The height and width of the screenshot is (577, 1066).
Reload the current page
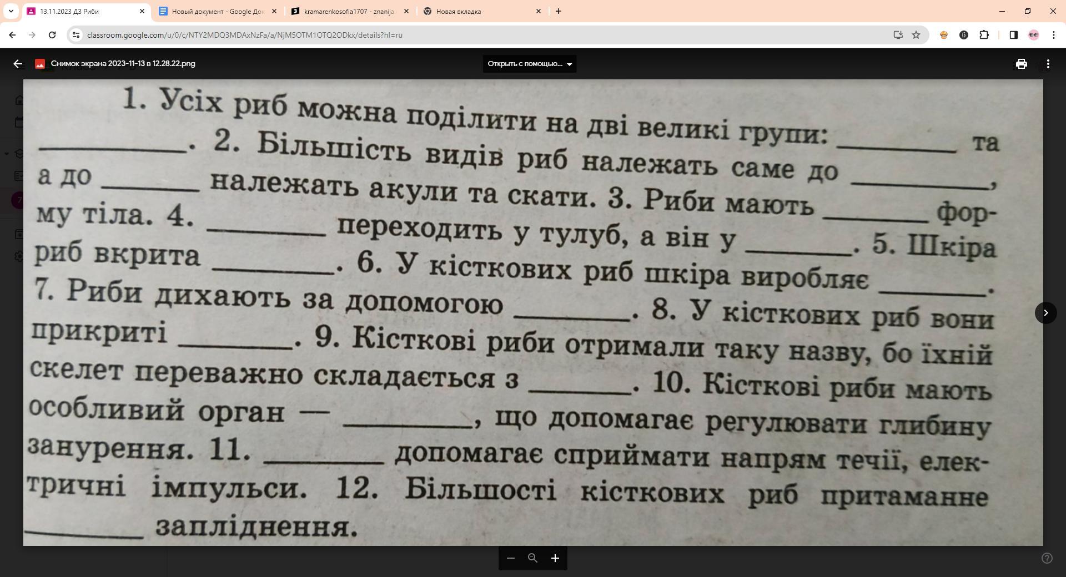coord(52,35)
